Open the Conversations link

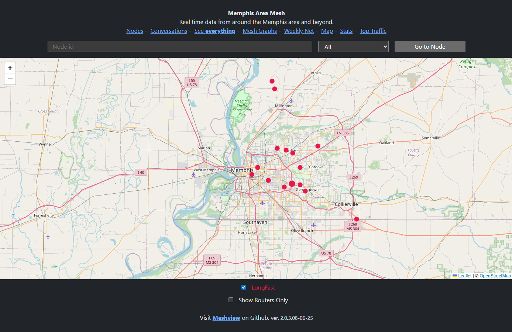pos(169,31)
